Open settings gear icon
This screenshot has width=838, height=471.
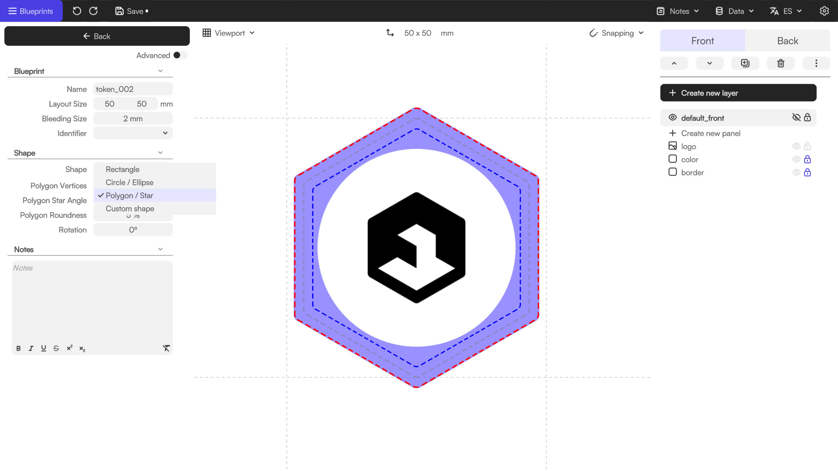point(824,11)
